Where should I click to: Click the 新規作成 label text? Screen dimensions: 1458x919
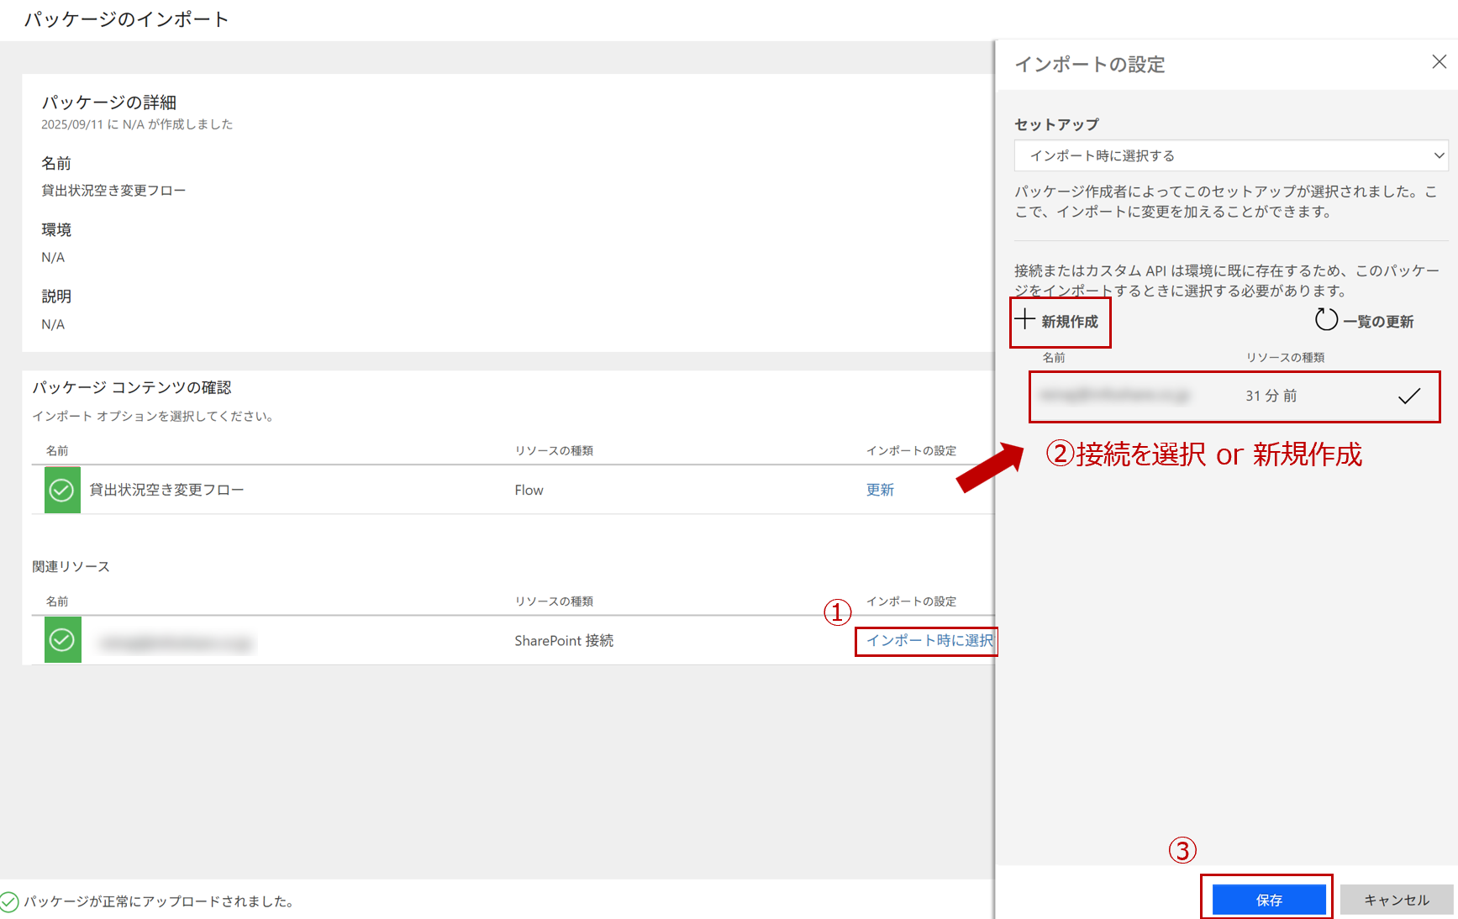pos(1070,322)
